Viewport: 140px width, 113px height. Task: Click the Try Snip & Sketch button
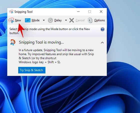click(x=32, y=70)
